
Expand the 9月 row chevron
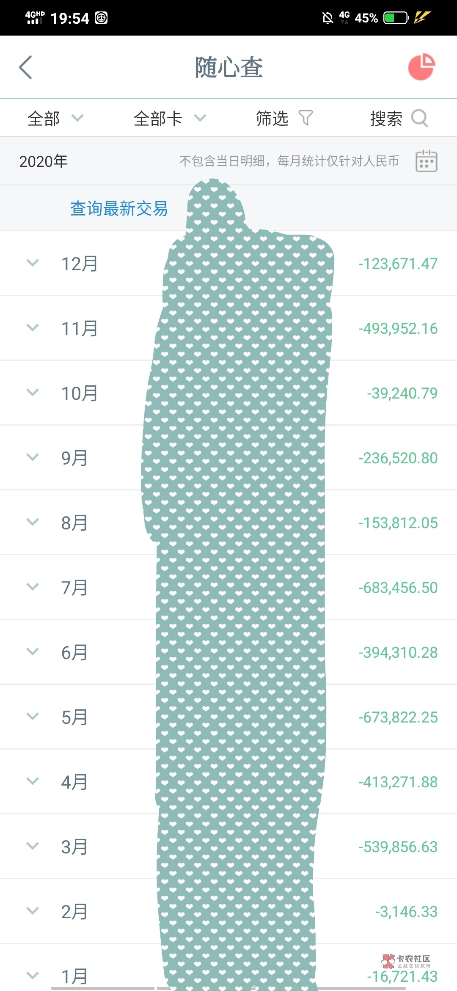click(33, 457)
